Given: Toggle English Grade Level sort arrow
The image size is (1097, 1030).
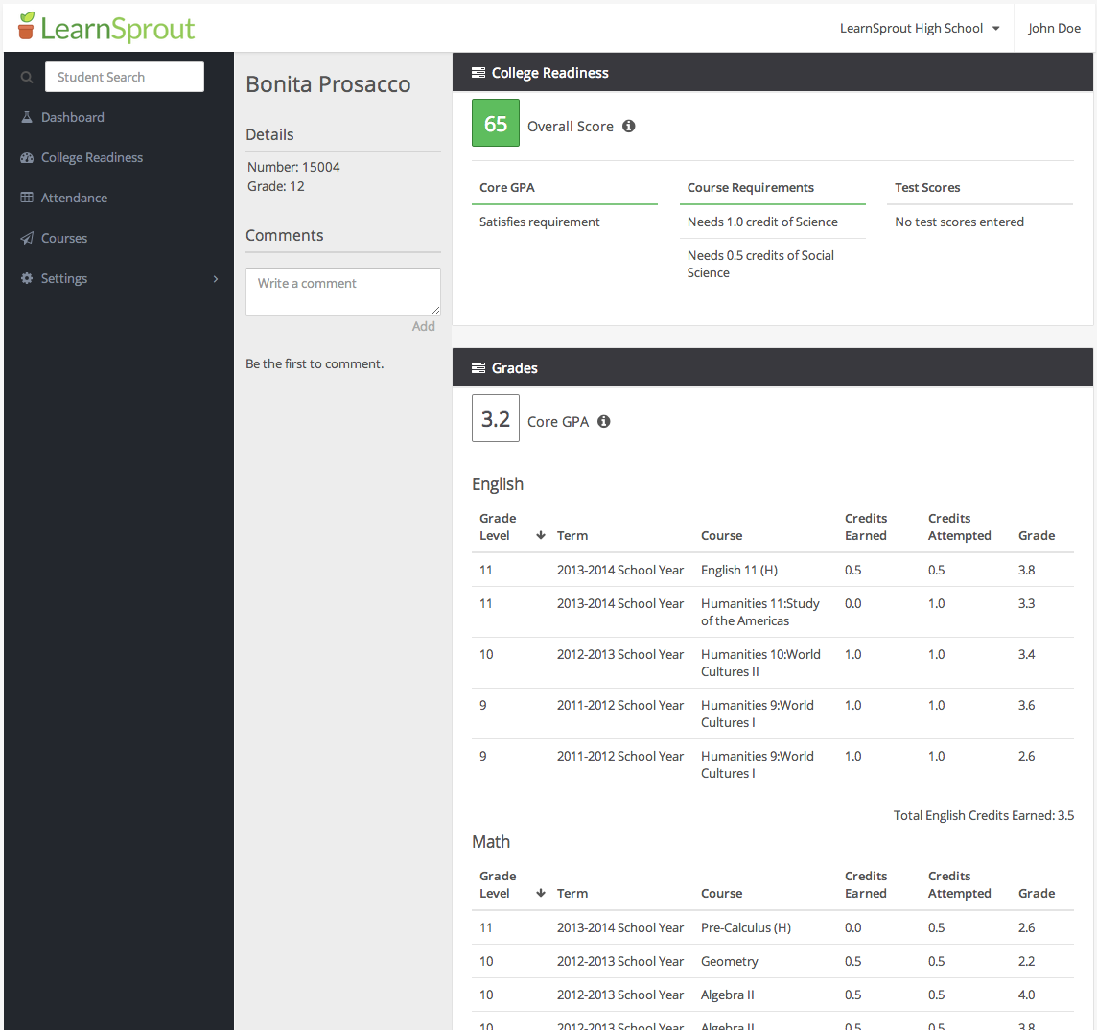Looking at the screenshot, I should pos(541,535).
